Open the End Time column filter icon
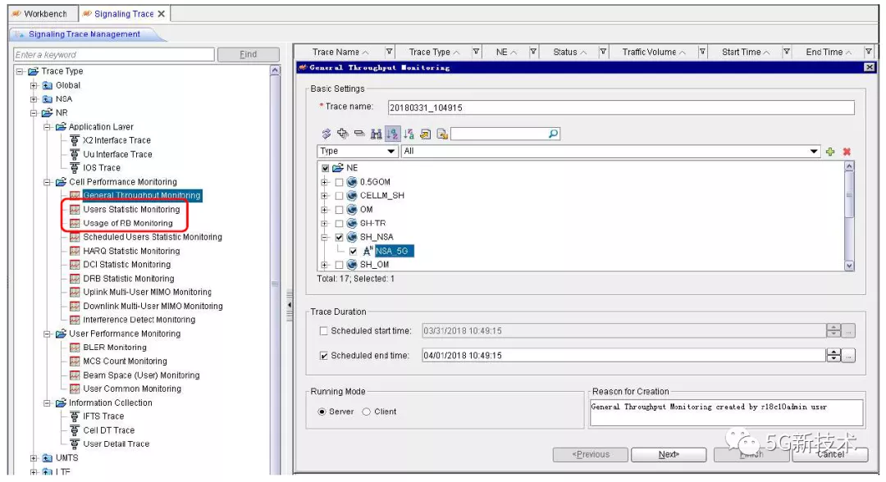The width and height of the screenshot is (886, 482). point(869,52)
